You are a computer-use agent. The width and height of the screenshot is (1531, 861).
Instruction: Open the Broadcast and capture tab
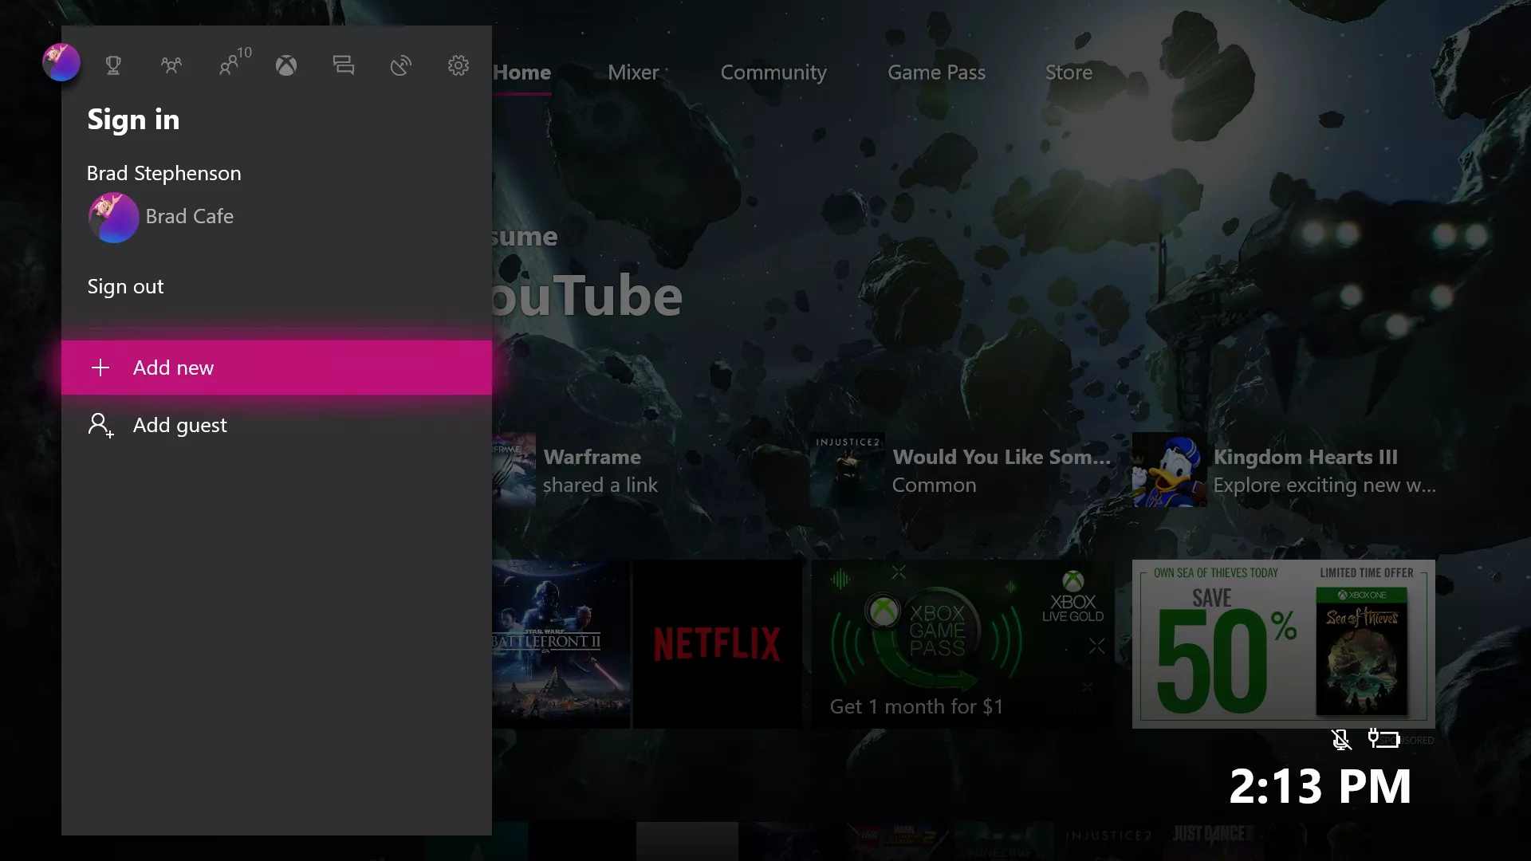(401, 65)
